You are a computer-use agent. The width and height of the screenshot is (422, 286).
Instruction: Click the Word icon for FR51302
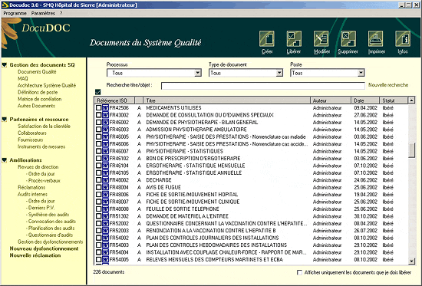pos(105,216)
